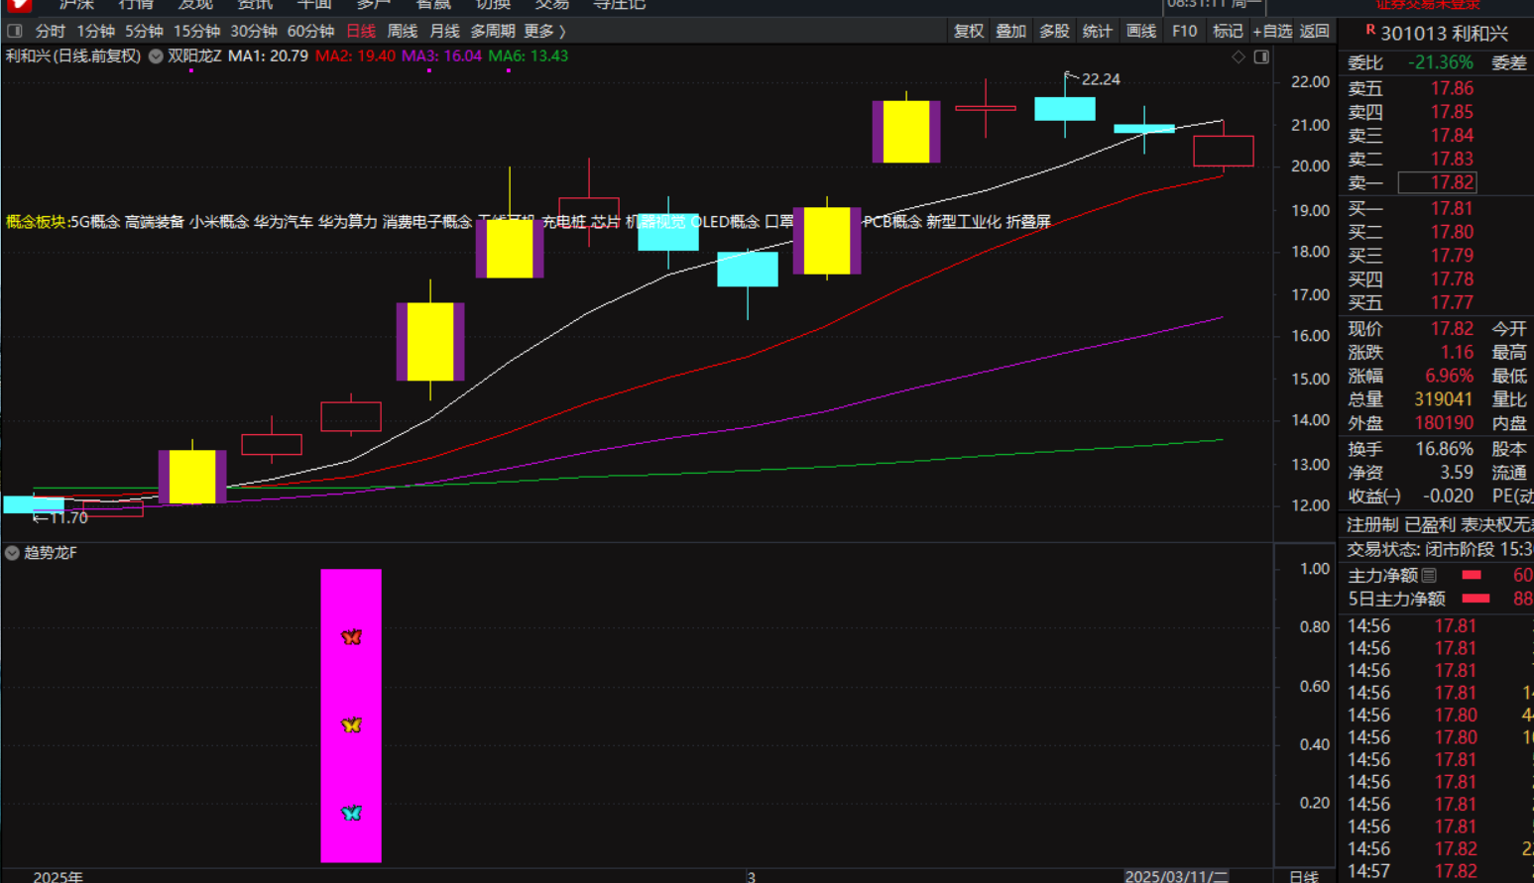
Task: Click the red app logo icon
Action: 18,5
